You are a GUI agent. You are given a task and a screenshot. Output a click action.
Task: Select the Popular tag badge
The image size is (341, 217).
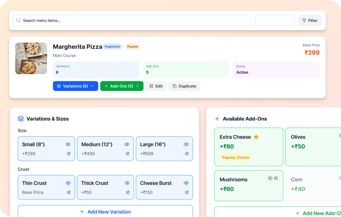pos(133,47)
